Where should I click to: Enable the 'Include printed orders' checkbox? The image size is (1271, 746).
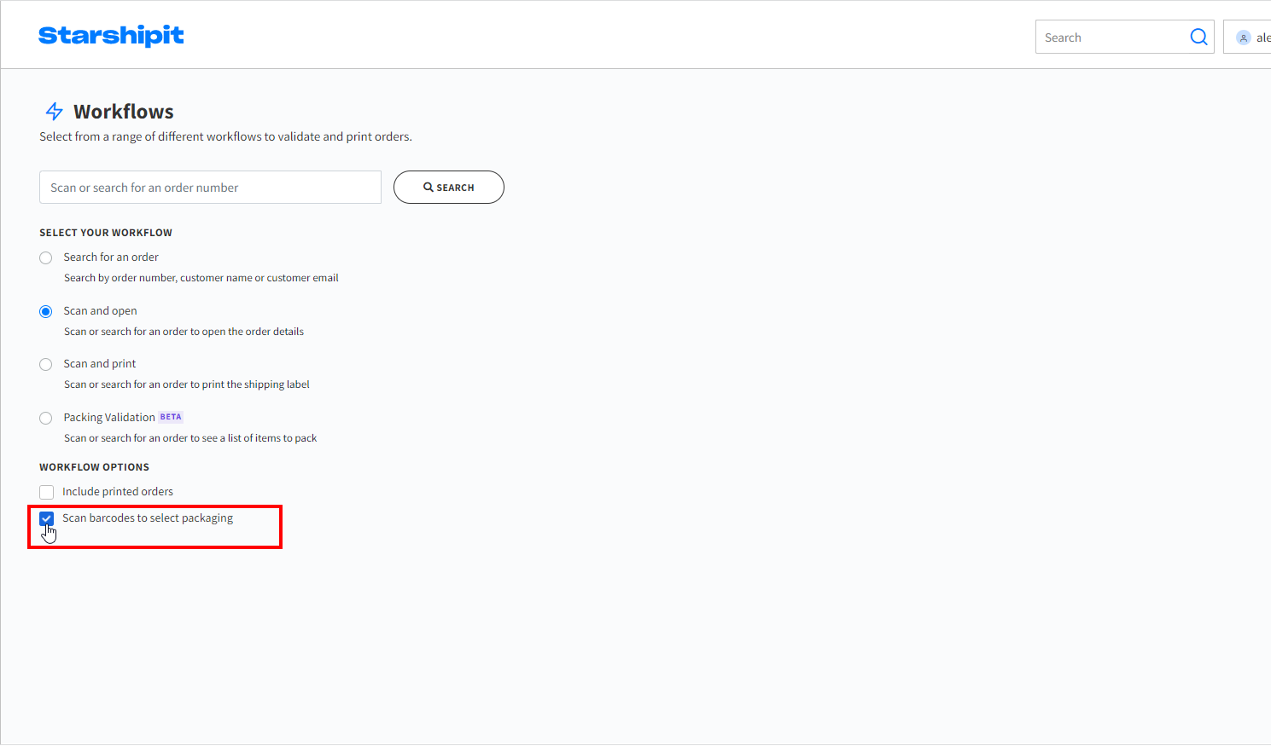47,492
